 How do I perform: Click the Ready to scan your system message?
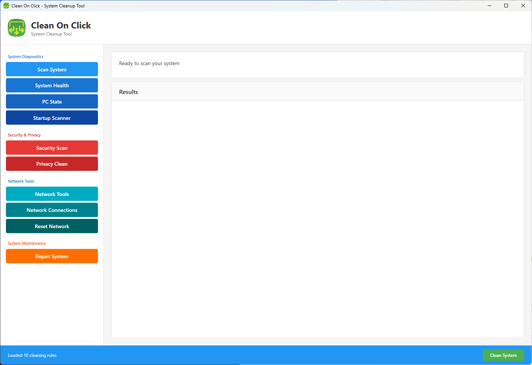coord(149,63)
